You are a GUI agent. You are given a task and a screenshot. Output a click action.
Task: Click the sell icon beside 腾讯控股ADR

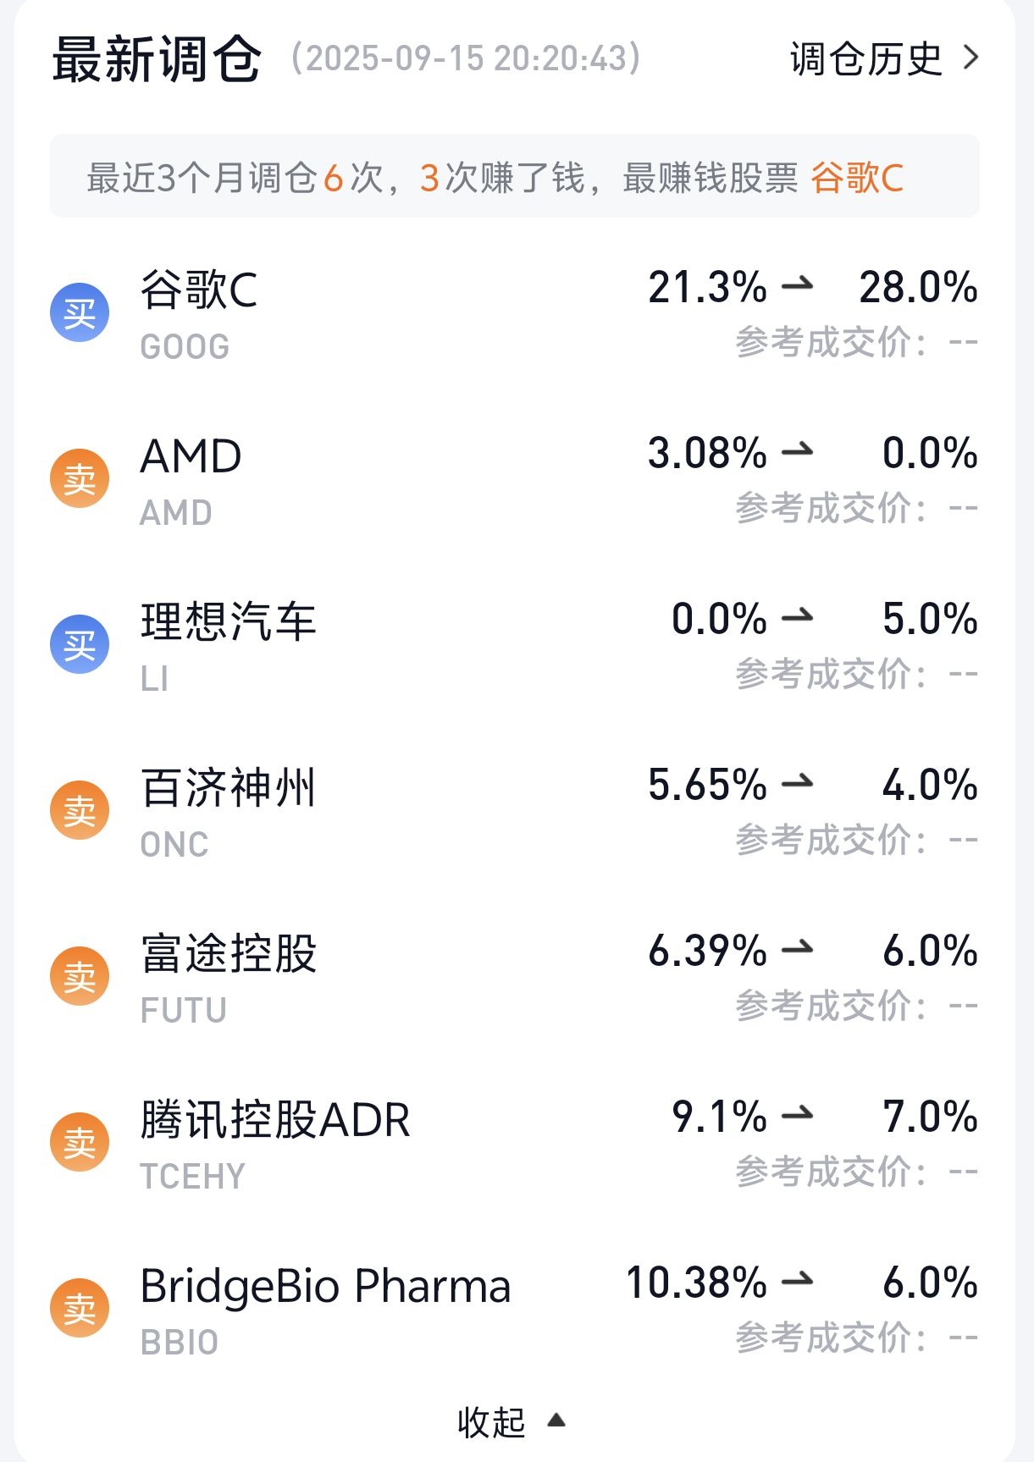click(80, 1142)
